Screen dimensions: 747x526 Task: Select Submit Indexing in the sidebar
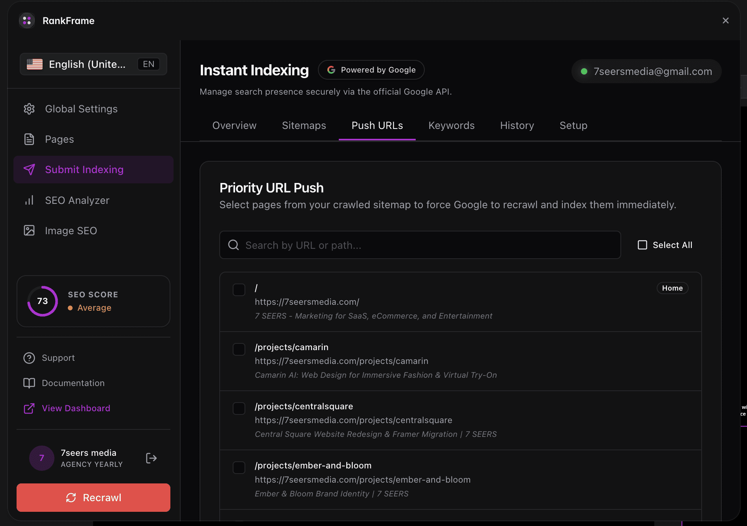pyautogui.click(x=93, y=170)
